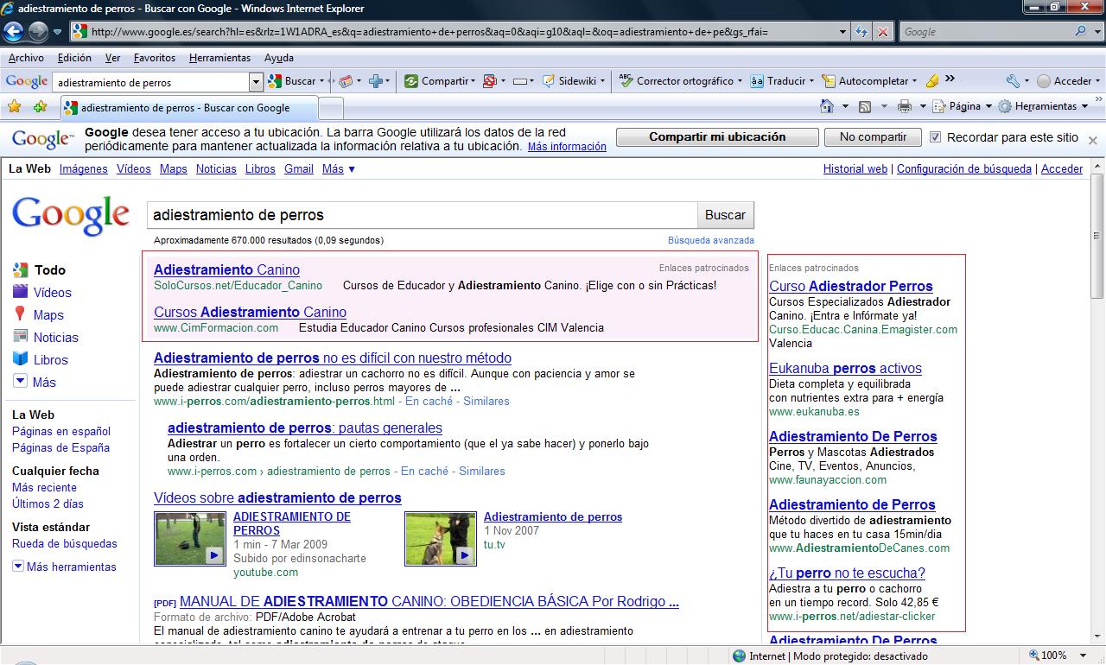The height and width of the screenshot is (665, 1106).
Task: Click the Compartir mi ubicación button
Action: click(x=717, y=137)
